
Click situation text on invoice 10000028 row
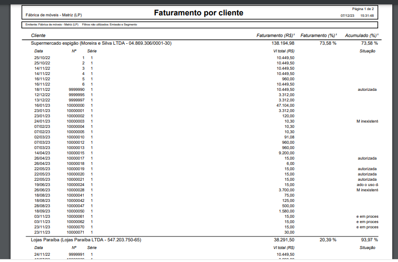click(x=367, y=190)
